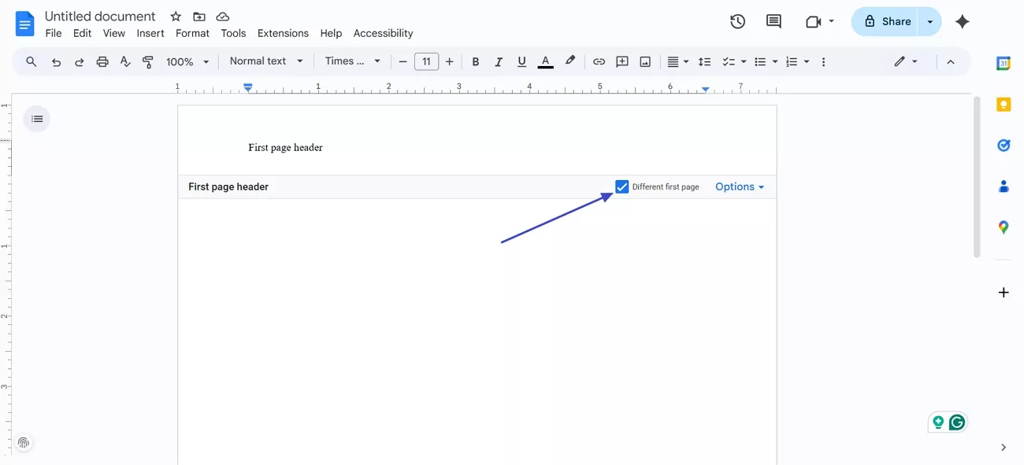Image resolution: width=1024 pixels, height=465 pixels.
Task: Uncheck the Different first page checkbox
Action: point(622,186)
